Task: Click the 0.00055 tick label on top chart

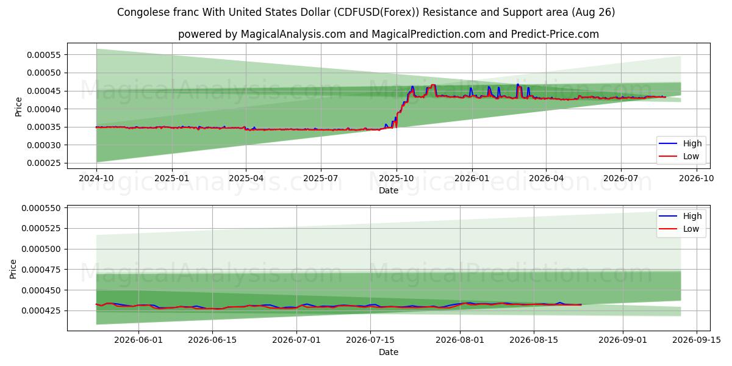Action: pyautogui.click(x=44, y=55)
